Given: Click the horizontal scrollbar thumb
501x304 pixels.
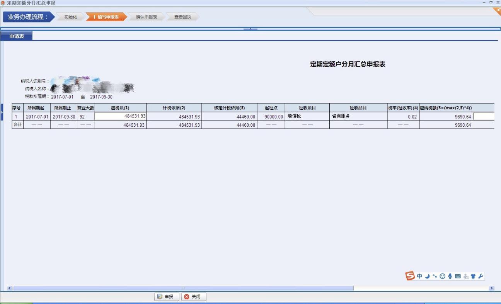Looking at the screenshot, I should tap(183, 288).
